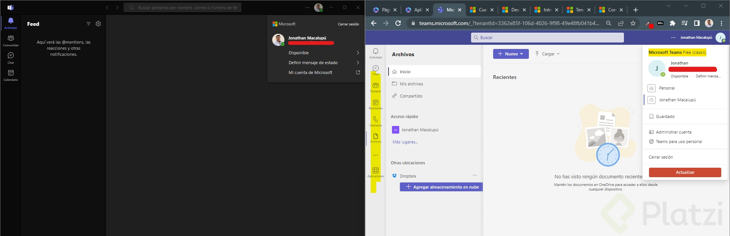Click the J avatar in Teams web header

(x=720, y=38)
